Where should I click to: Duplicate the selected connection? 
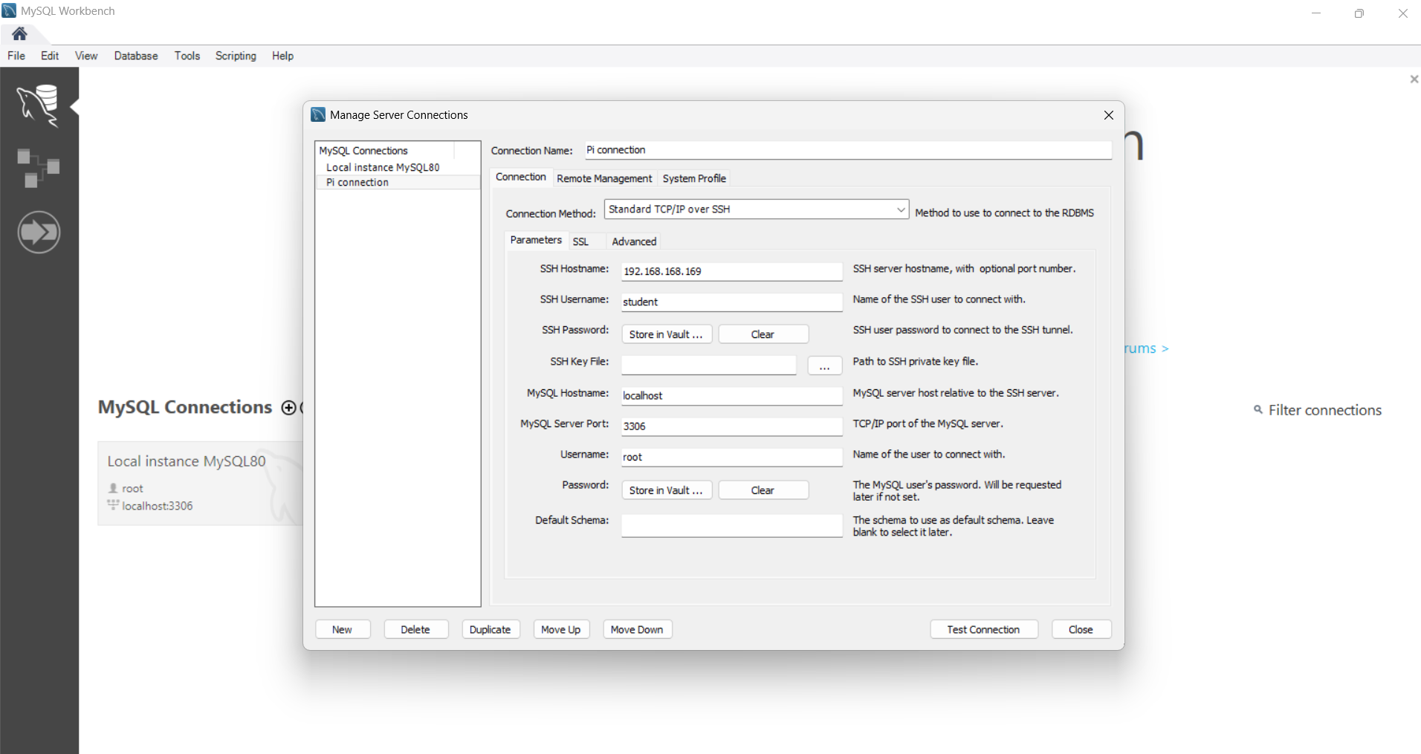click(x=491, y=629)
